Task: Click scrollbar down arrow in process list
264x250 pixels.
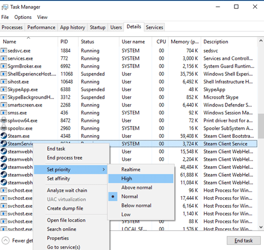Action: pyautogui.click(x=261, y=227)
